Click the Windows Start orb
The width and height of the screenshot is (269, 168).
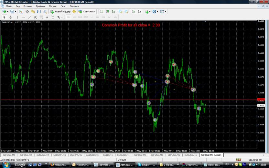click(6, 165)
